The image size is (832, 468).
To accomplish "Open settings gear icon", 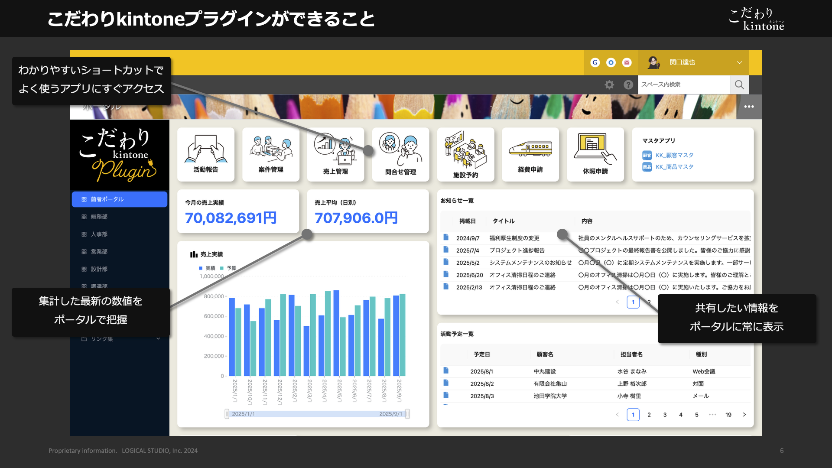I will point(609,84).
